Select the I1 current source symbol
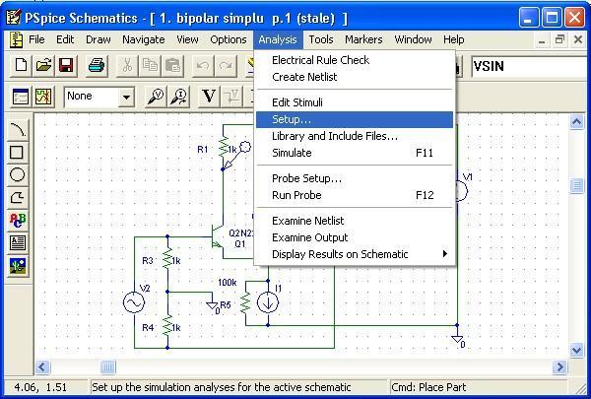 click(268, 302)
